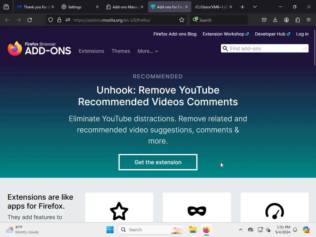Focus the browser Search box
The image size is (316, 237).
219,20
